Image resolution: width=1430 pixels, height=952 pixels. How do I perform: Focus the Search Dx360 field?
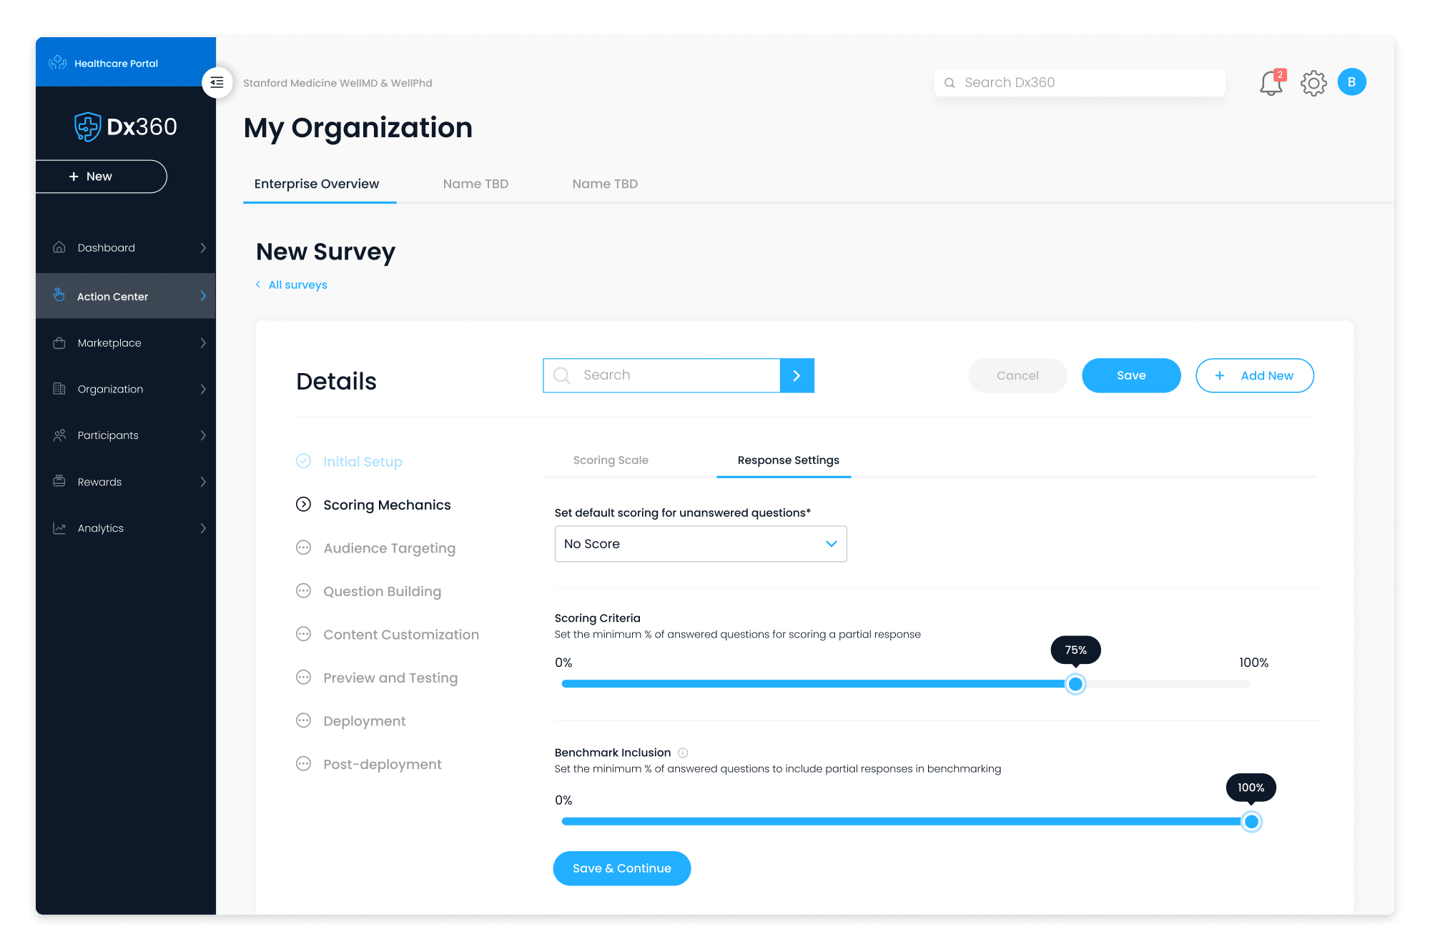(x=1080, y=83)
